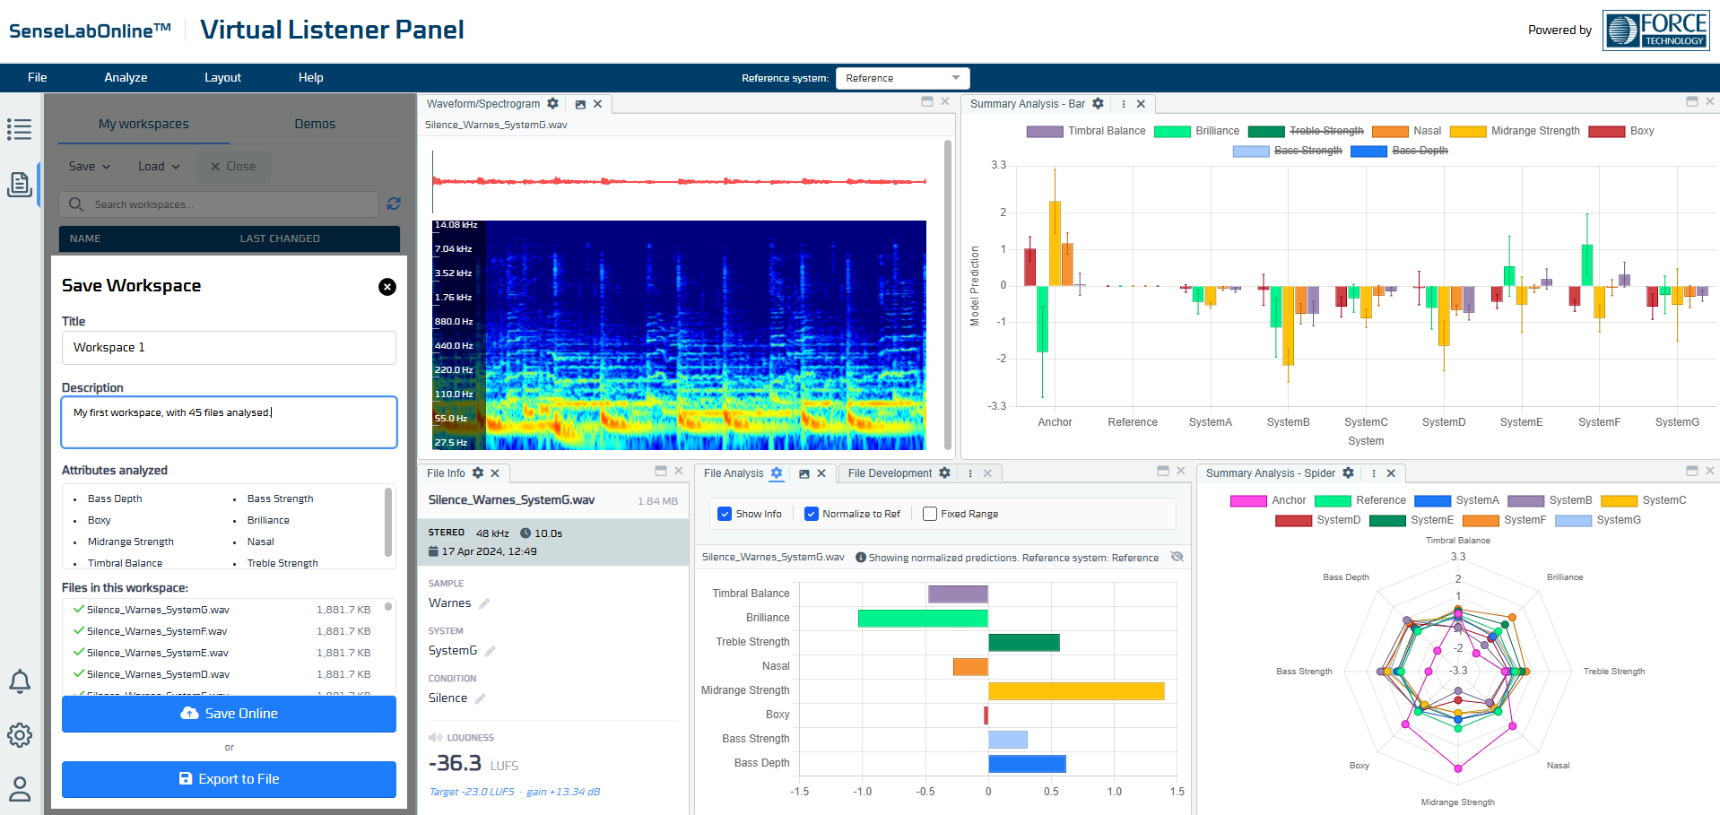Enable the Fixed Range checkbox

(930, 514)
